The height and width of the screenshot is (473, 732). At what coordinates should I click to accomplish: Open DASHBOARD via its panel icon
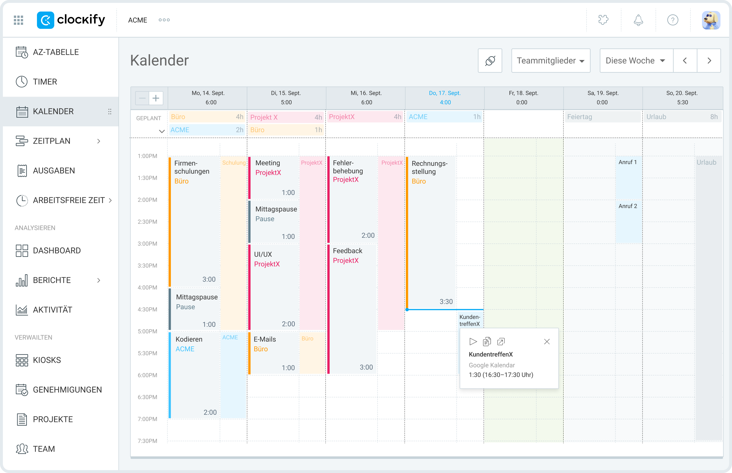click(x=22, y=250)
